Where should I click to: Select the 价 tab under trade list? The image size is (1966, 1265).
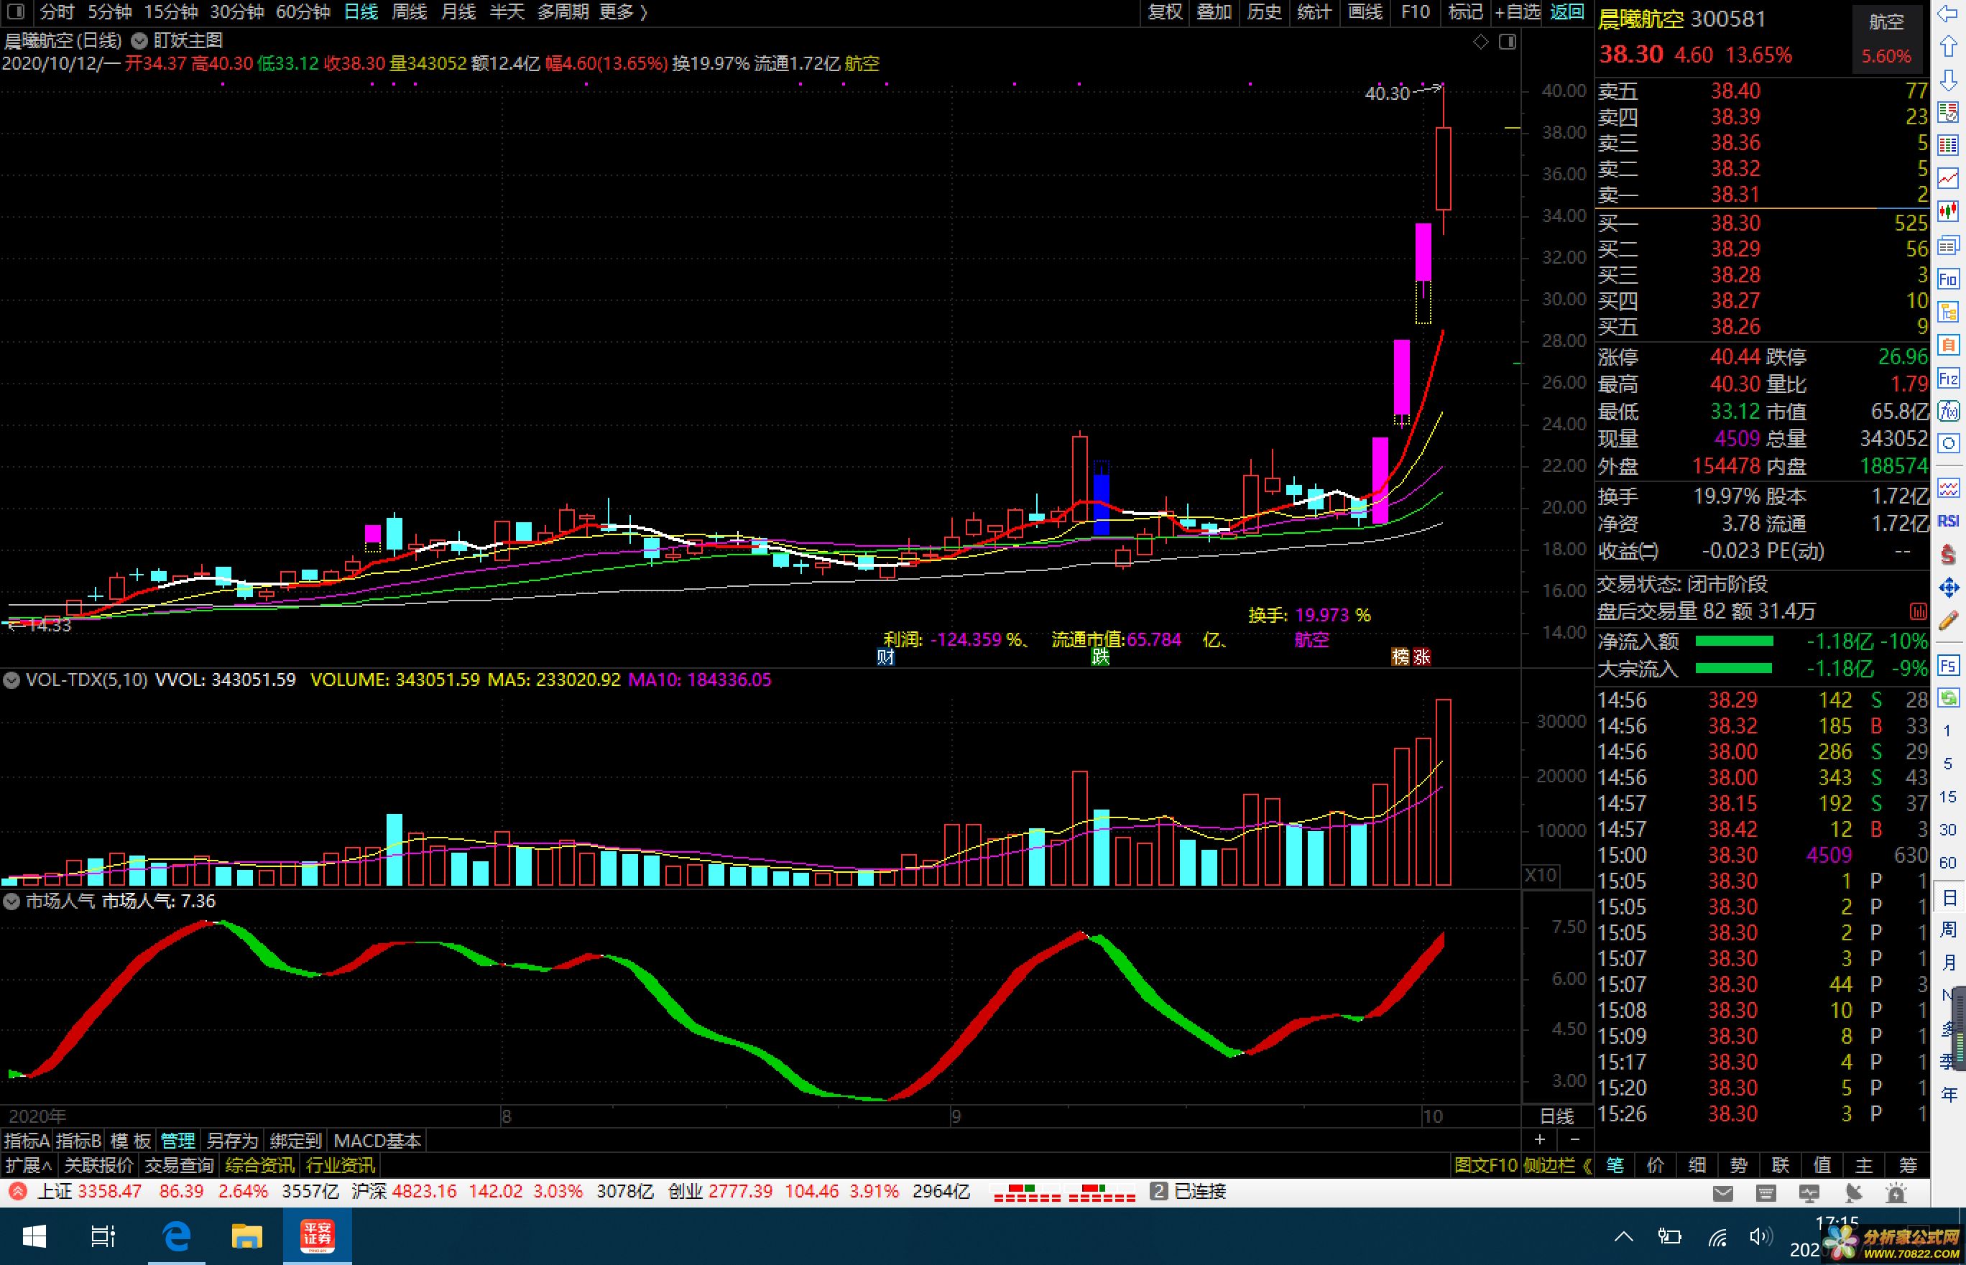pyautogui.click(x=1656, y=1164)
